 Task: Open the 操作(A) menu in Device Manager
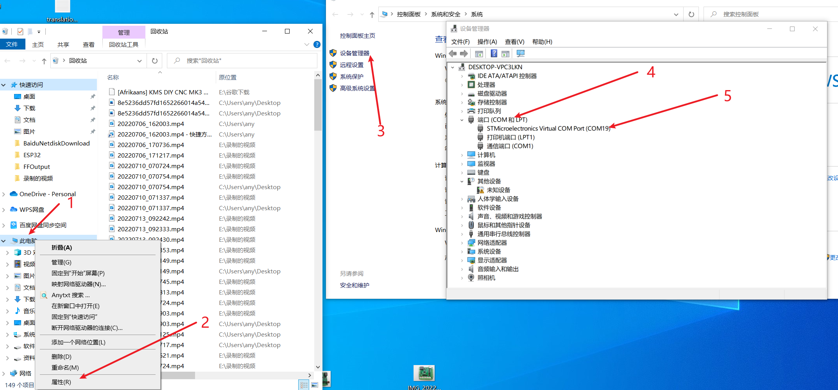pyautogui.click(x=487, y=42)
